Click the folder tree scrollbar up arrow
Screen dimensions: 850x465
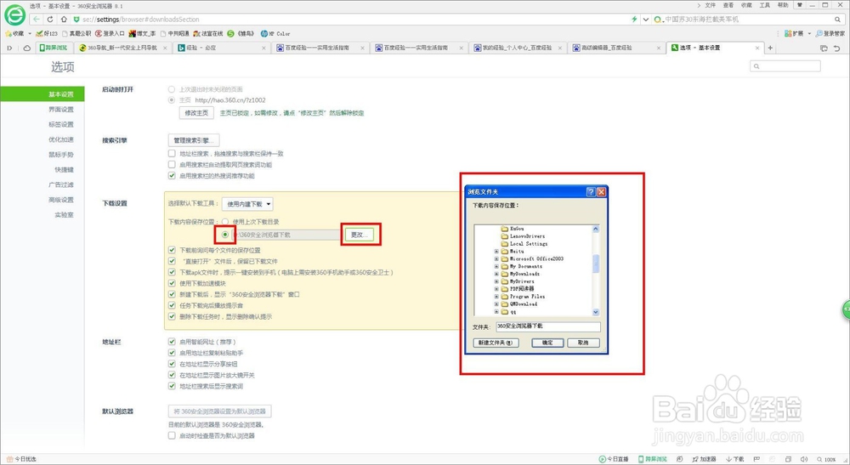tap(596, 229)
